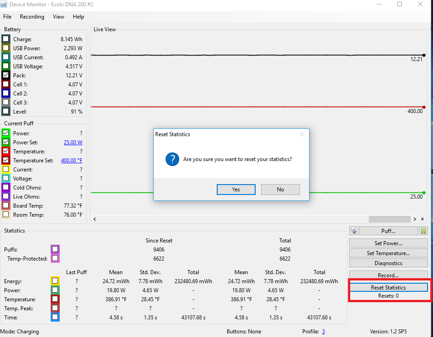Open the Recording menu
This screenshot has height=337, width=433.
pos(32,17)
